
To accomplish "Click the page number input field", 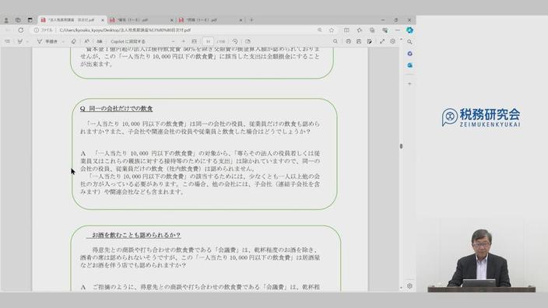I will (208, 41).
